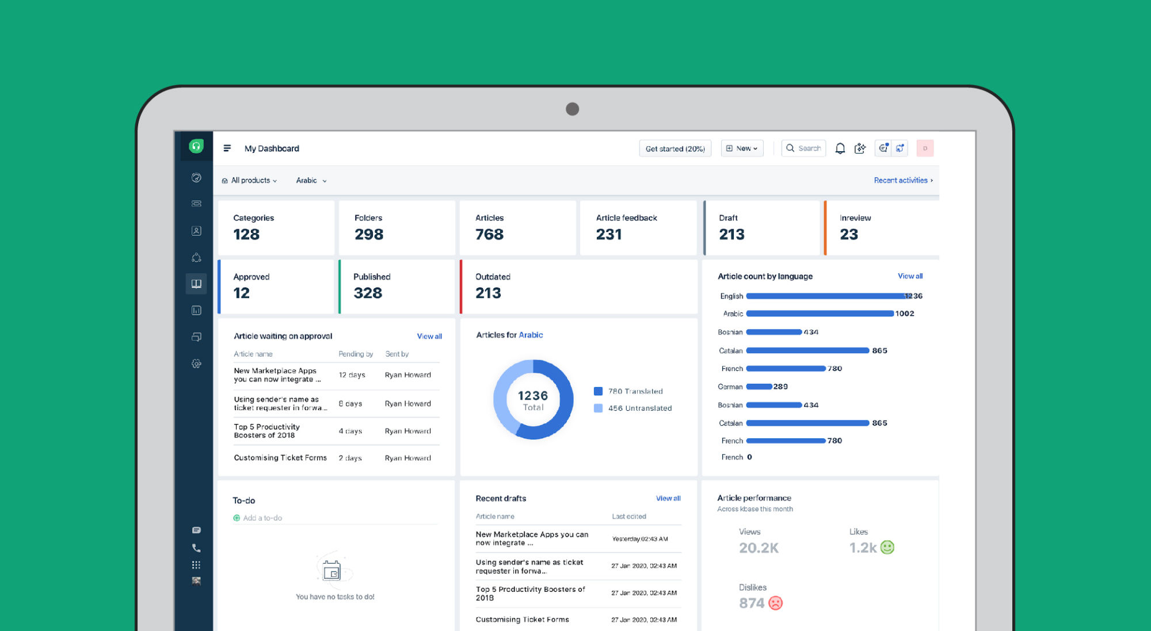Viewport: 1151px width, 631px height.
Task: Click the 780 Translated legend swatch
Action: (598, 392)
